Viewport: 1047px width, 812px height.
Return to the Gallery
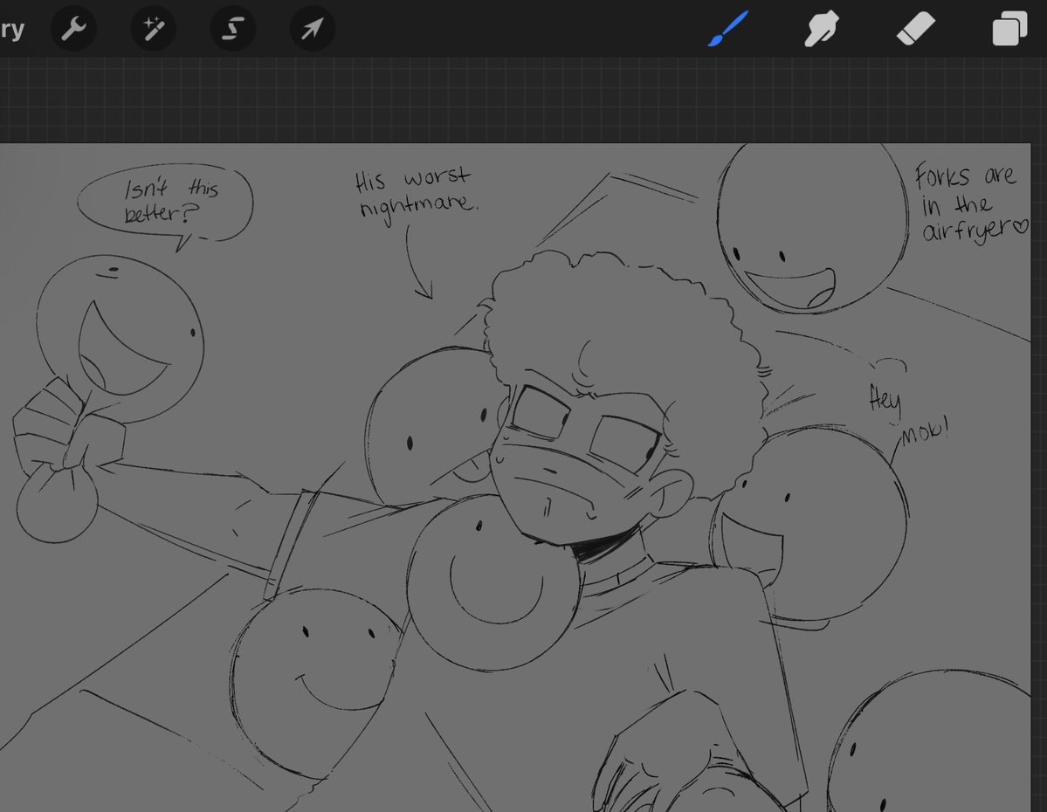tap(11, 29)
